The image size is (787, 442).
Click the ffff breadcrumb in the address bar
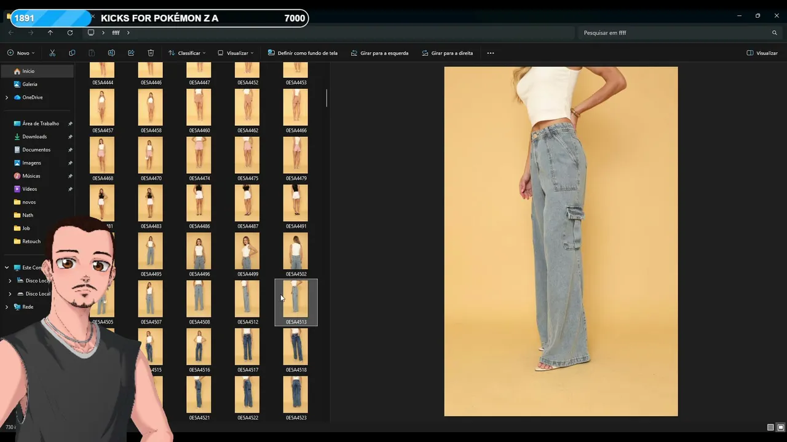116,33
